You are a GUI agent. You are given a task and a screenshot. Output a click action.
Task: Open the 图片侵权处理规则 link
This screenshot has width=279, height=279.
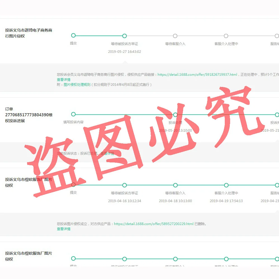[77, 84]
